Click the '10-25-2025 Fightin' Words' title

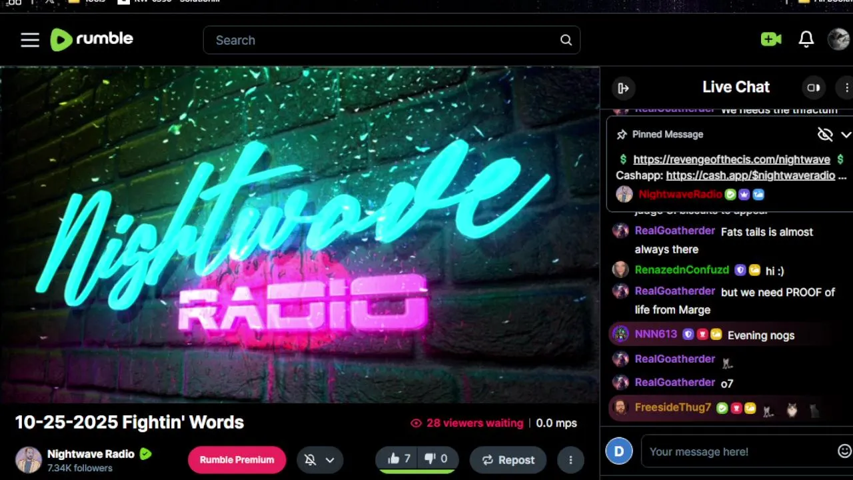pos(129,422)
